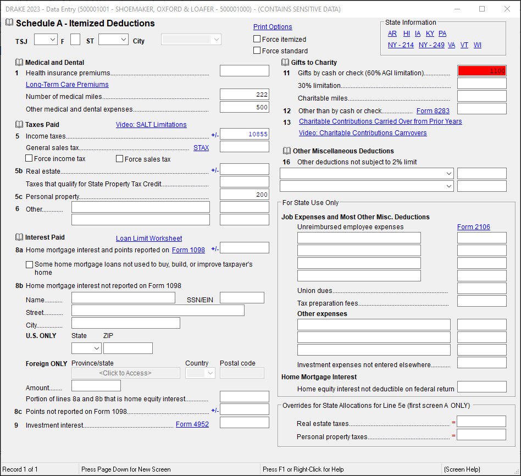Open the NY - 249 state link
This screenshot has width=521, height=476.
[431, 45]
